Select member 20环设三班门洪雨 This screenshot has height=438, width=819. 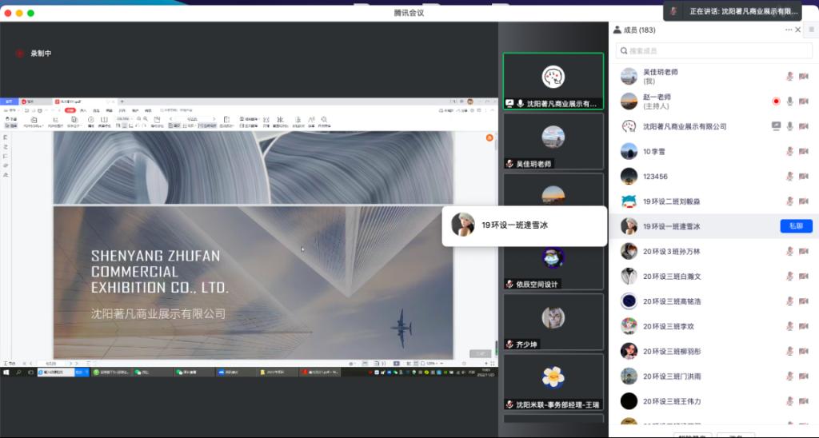click(714, 376)
